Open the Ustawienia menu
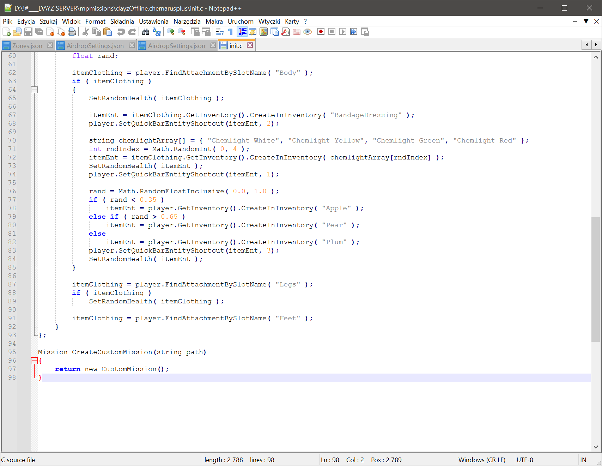The width and height of the screenshot is (602, 466). pos(153,22)
